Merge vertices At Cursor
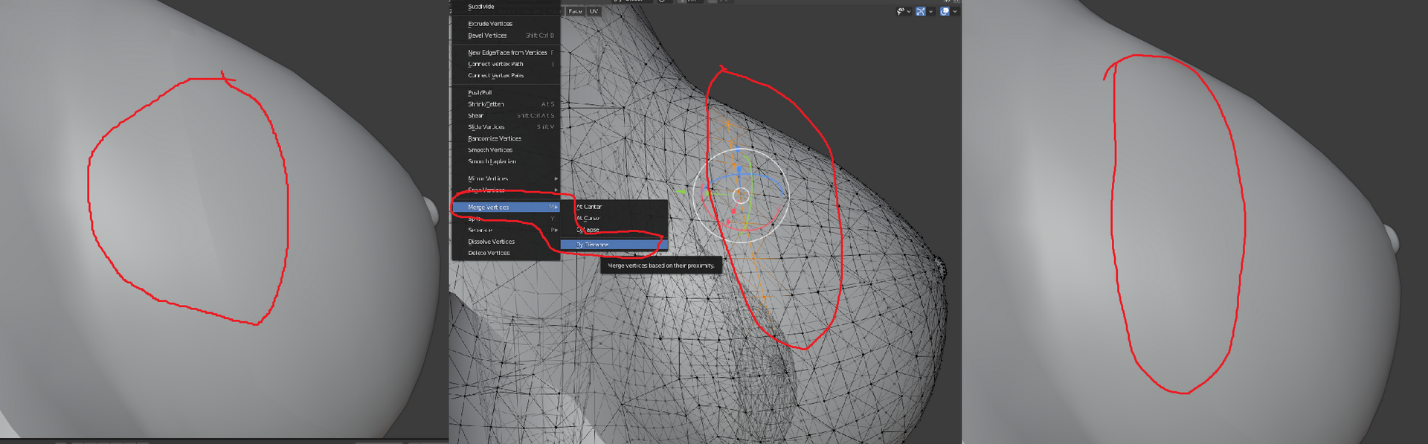1428x444 pixels. point(614,218)
